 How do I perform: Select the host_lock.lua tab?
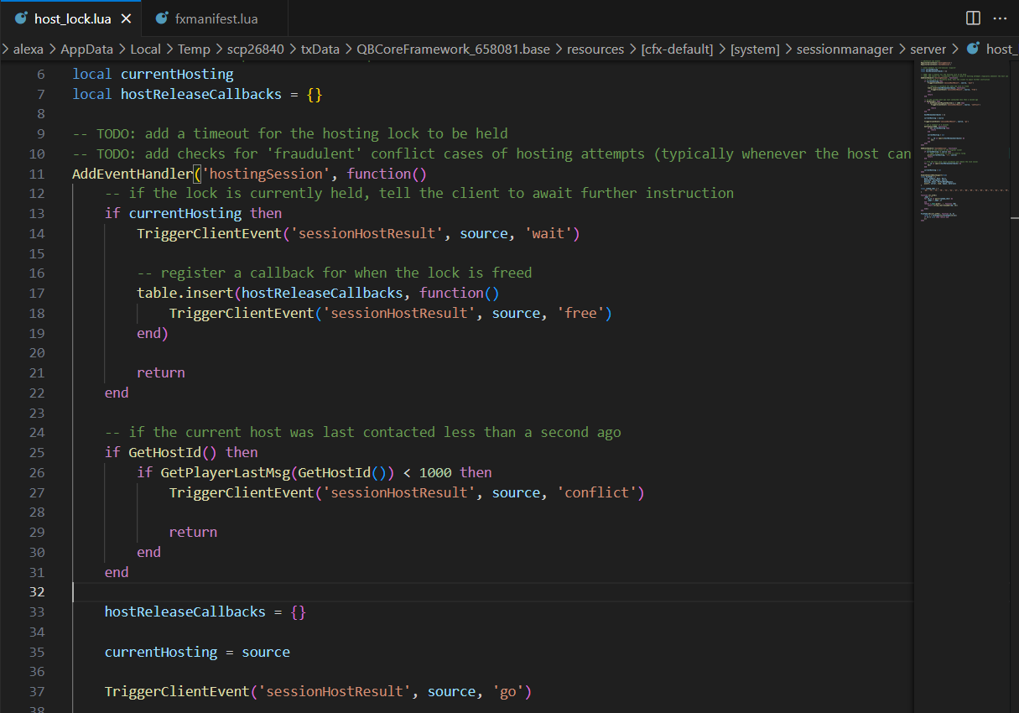72,18
